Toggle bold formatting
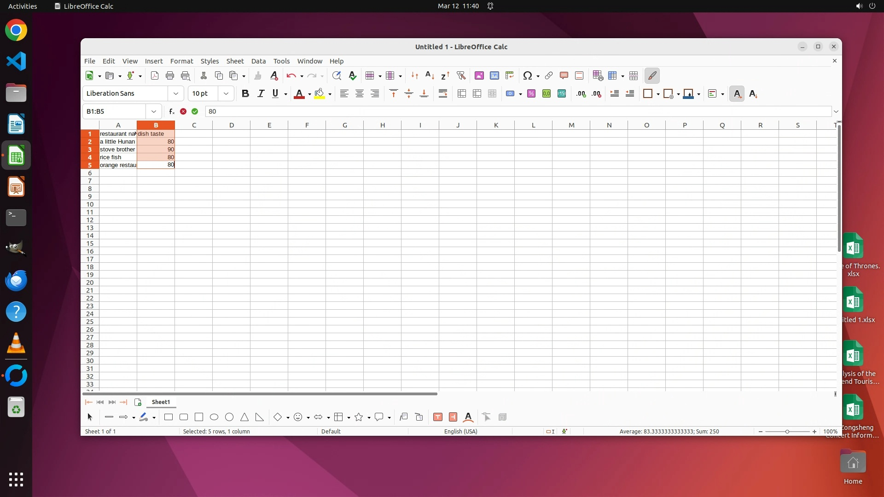 pyautogui.click(x=245, y=94)
